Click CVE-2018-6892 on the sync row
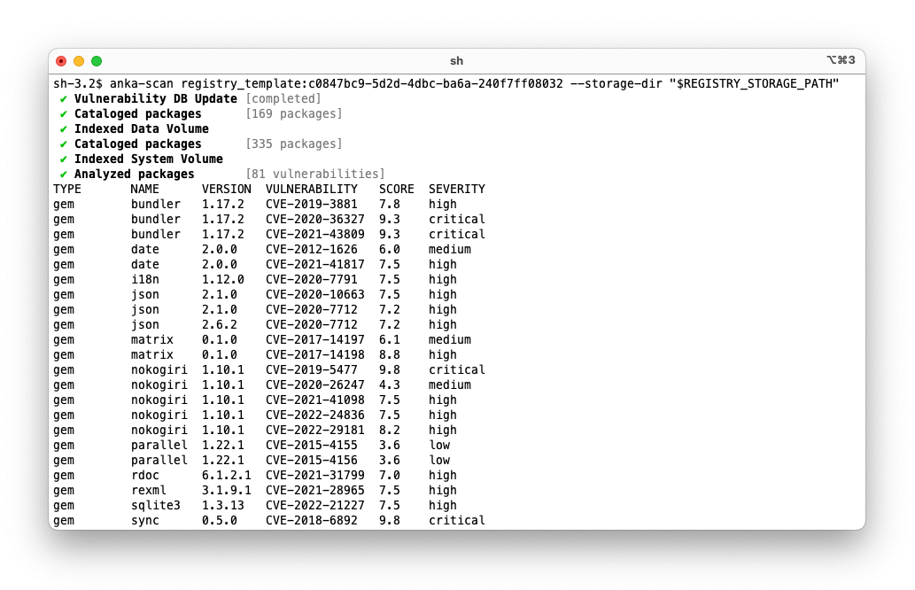The width and height of the screenshot is (915, 590). pyautogui.click(x=312, y=520)
